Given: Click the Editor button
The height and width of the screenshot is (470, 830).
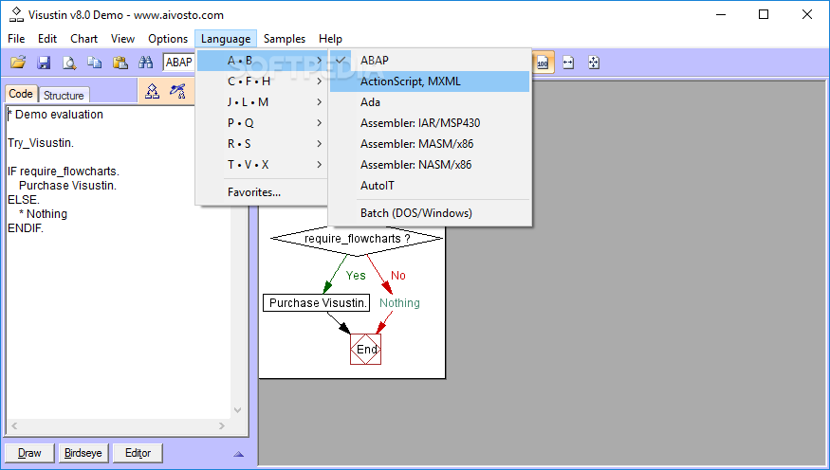Looking at the screenshot, I should [138, 453].
